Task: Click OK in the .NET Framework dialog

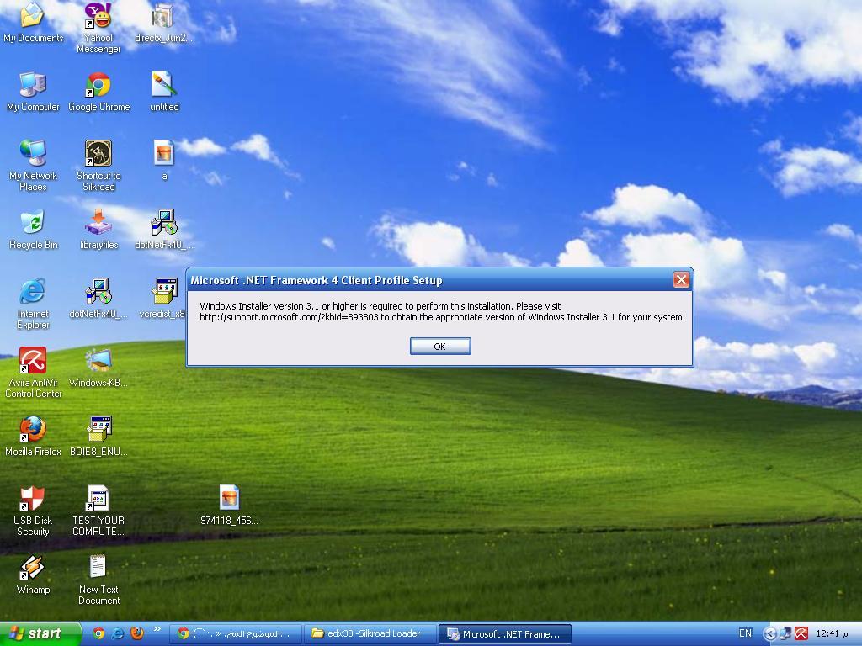Action: click(440, 346)
